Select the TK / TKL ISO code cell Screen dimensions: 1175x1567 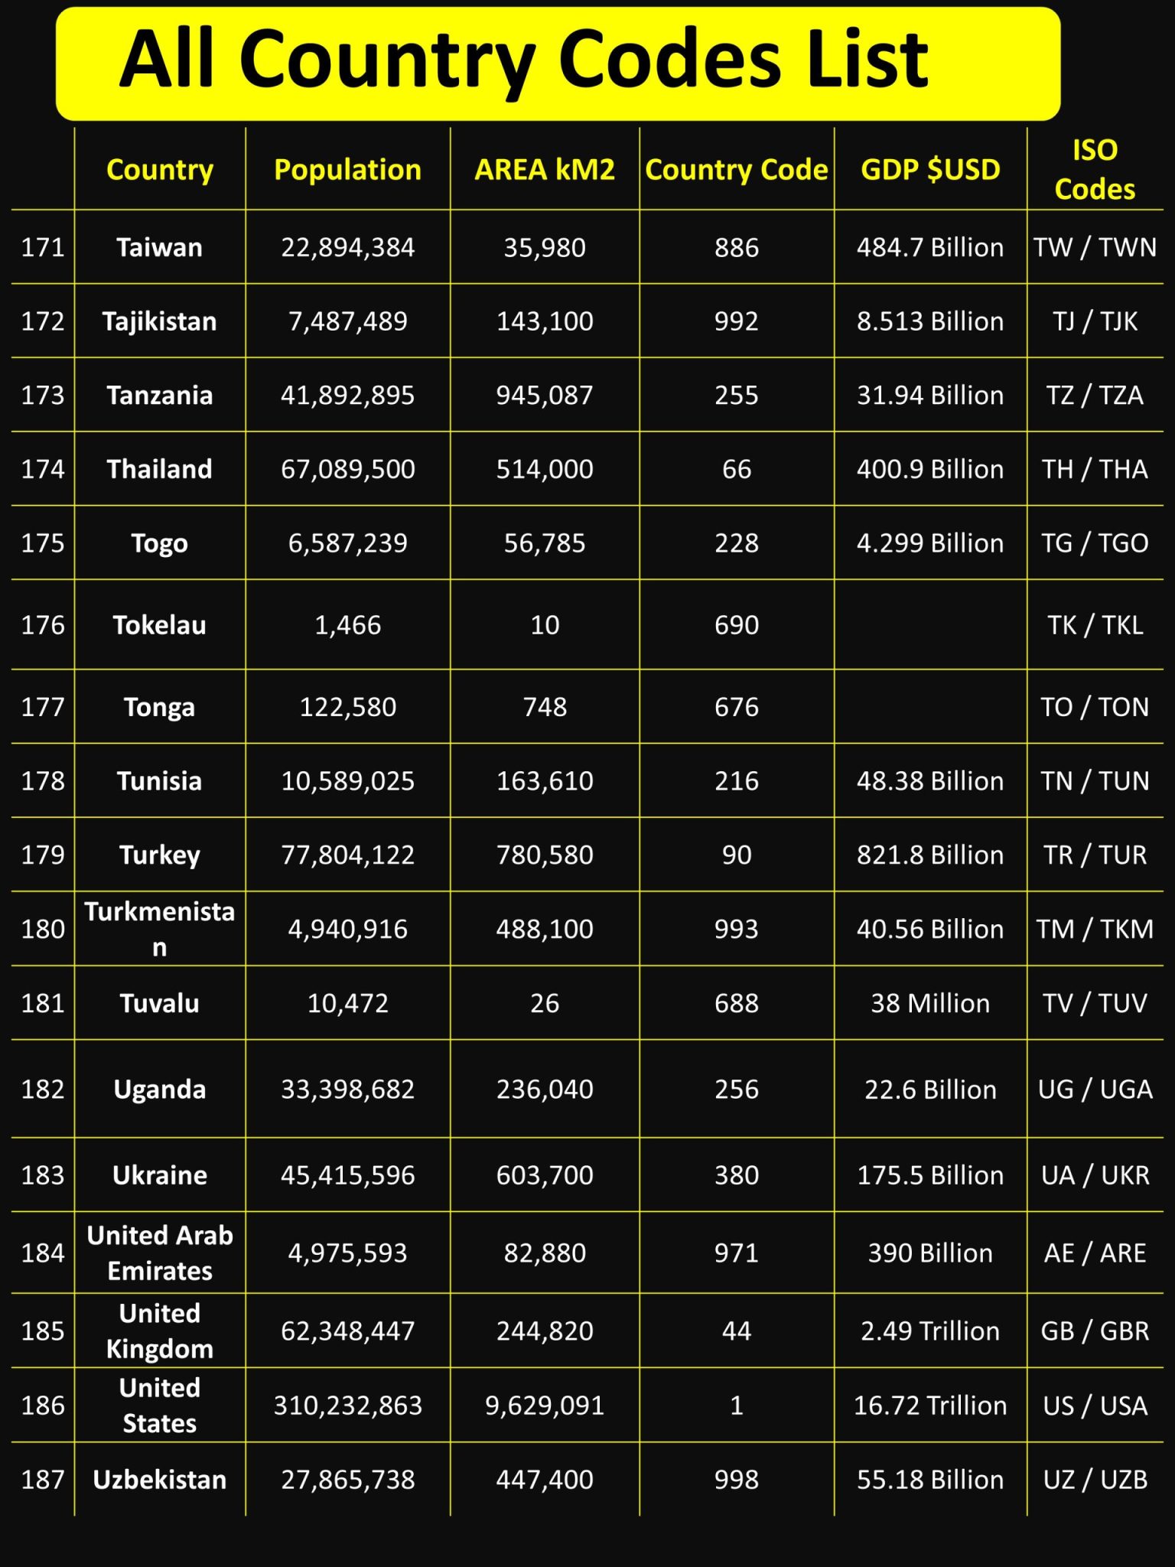1094,625
